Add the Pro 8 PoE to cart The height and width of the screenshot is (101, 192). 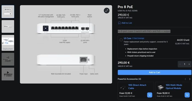(x=154, y=72)
